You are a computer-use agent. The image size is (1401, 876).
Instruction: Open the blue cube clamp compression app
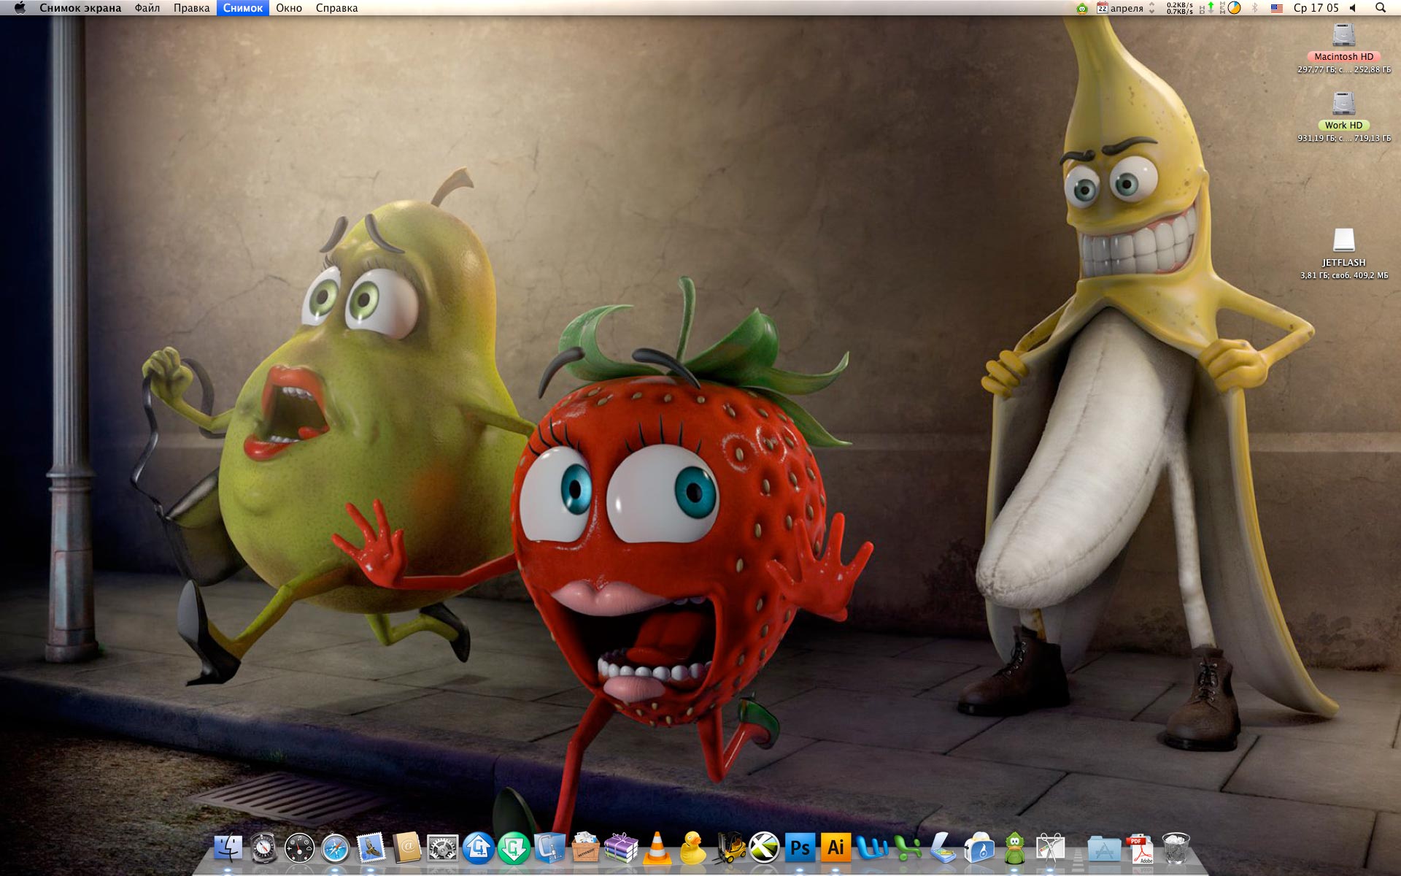tap(550, 848)
